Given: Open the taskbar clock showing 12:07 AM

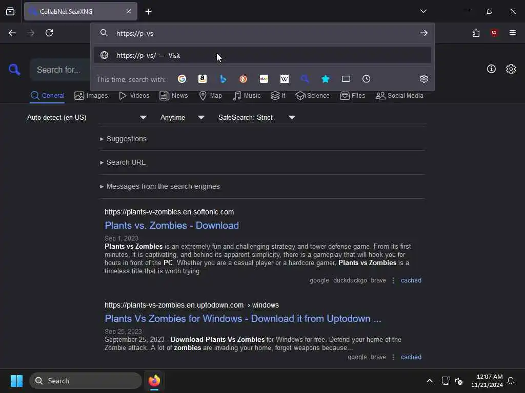Looking at the screenshot, I should pos(487,381).
